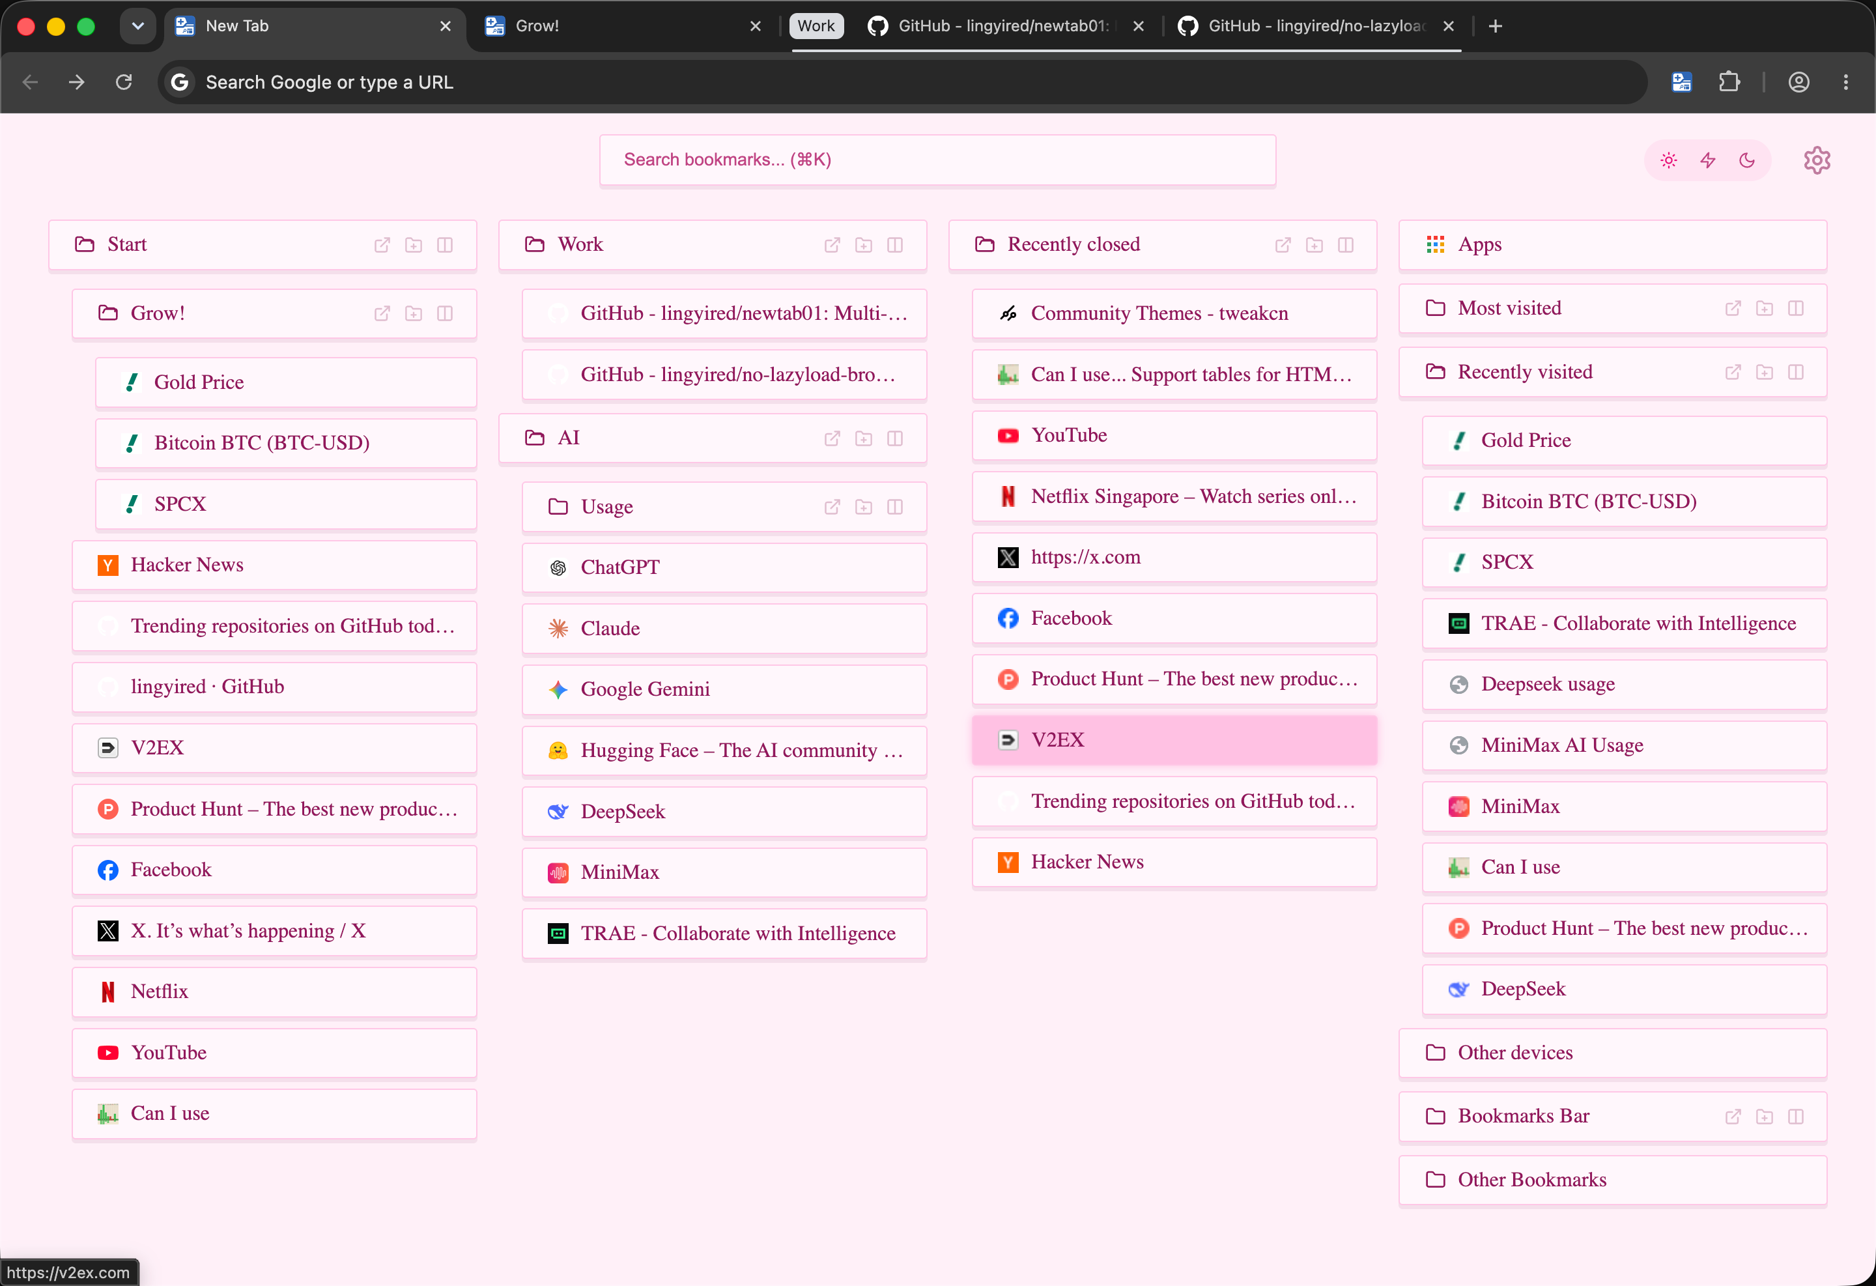Collapse the Work folder
Screen dimensions: 1876x1286
713,244
